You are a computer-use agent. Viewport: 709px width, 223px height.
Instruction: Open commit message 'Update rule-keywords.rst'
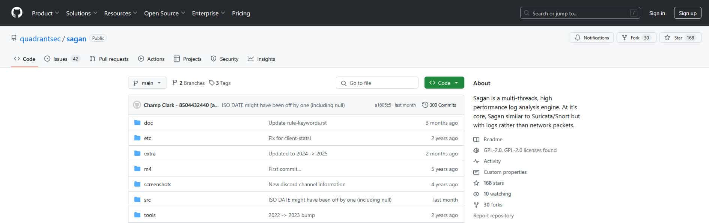click(x=298, y=123)
